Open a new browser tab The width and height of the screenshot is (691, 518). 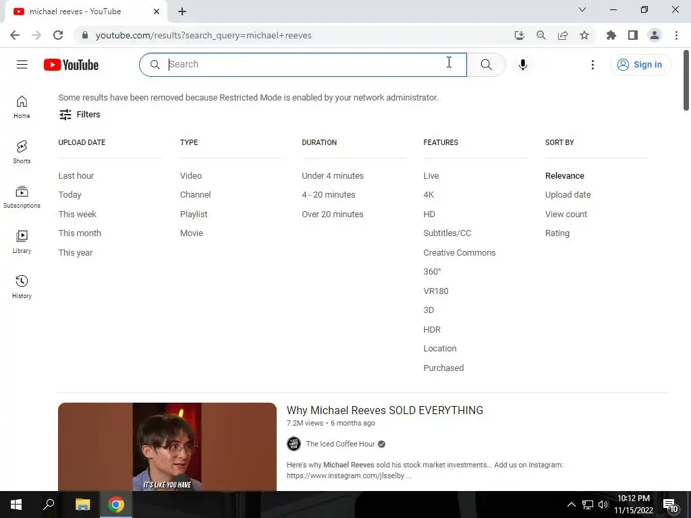182,12
